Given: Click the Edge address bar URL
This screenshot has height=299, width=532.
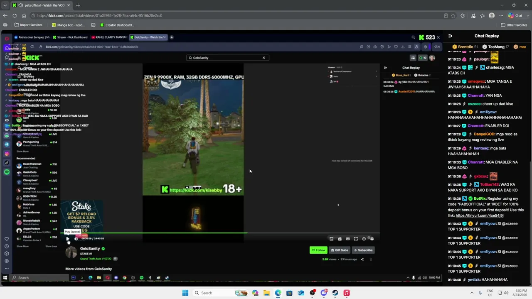Looking at the screenshot, I should click(100, 15).
